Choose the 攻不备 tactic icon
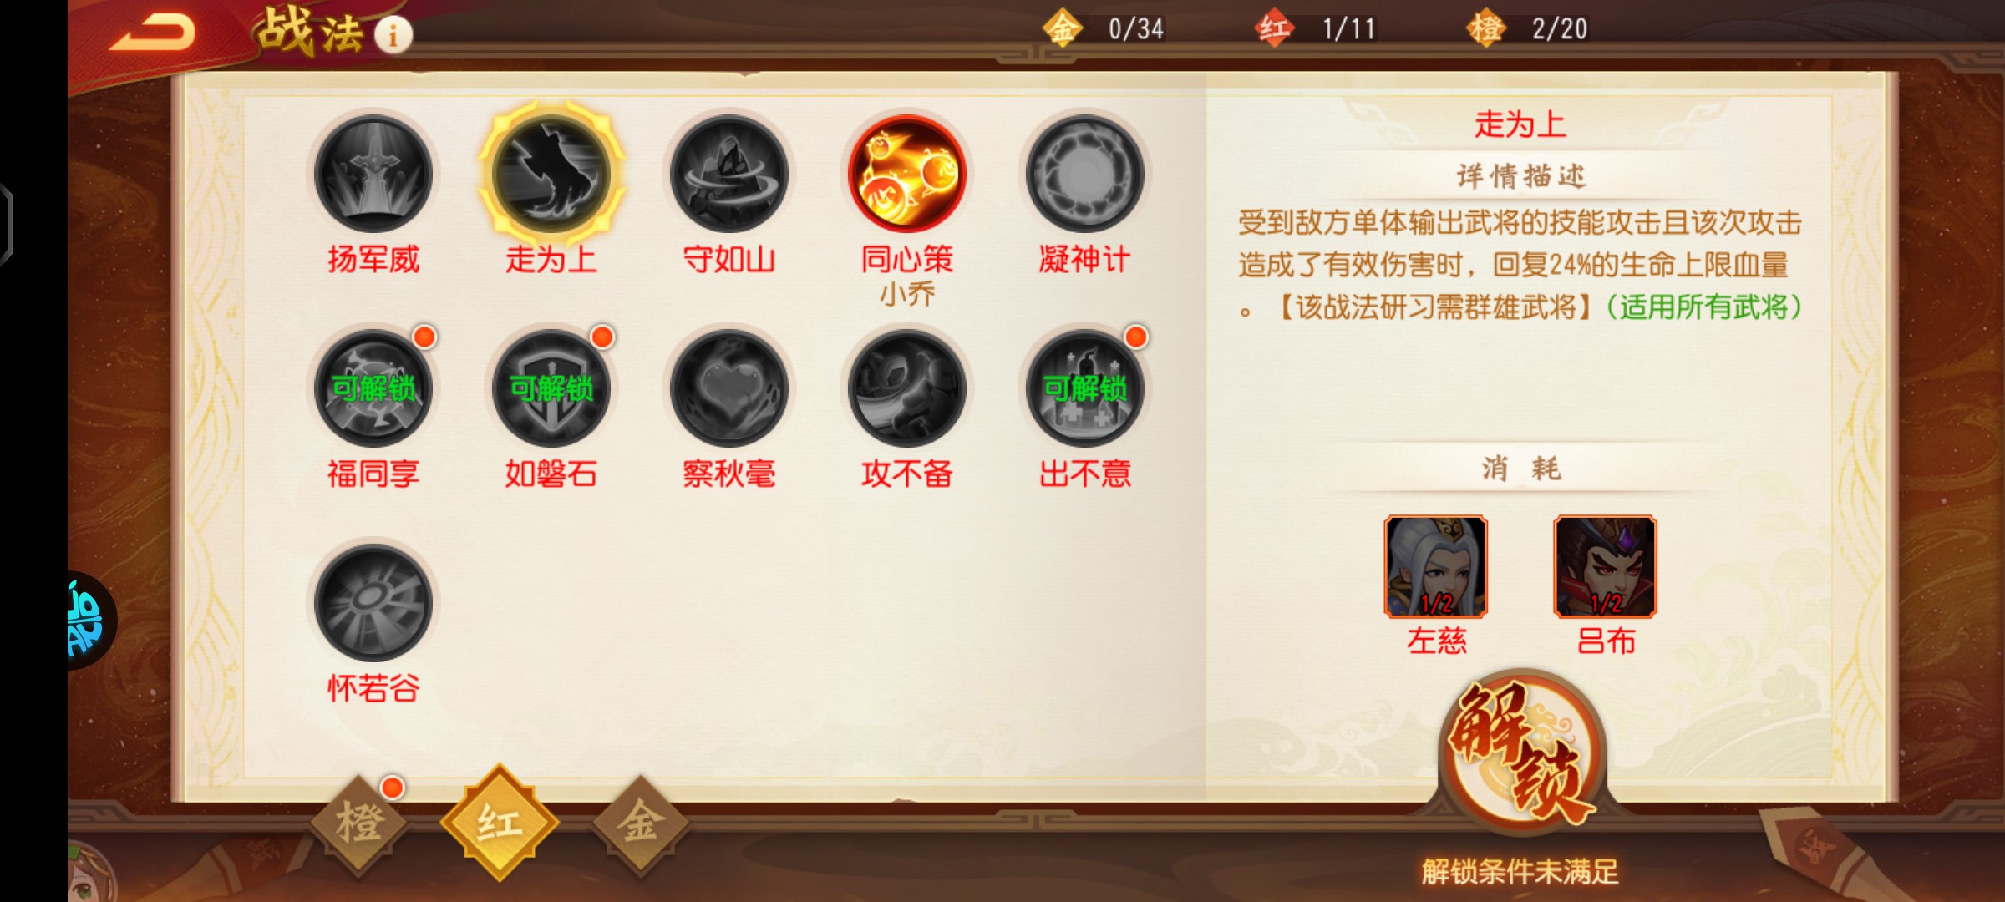Screen dimensions: 2005x902 pyautogui.click(x=907, y=388)
